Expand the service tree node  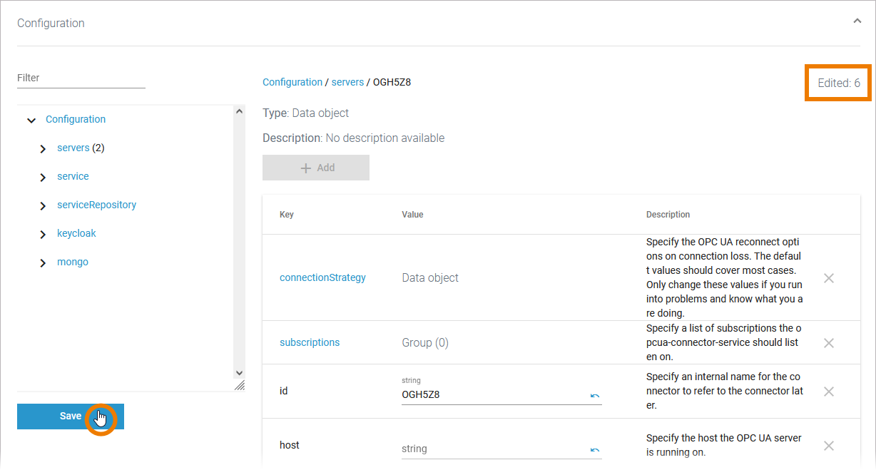click(x=44, y=178)
